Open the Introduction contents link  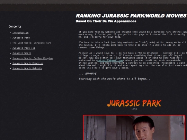pyautogui.click(x=20, y=32)
